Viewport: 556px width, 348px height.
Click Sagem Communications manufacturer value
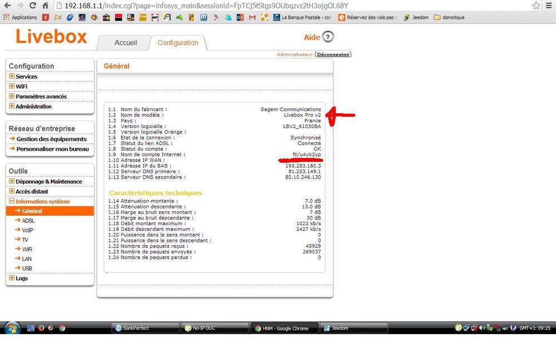click(291, 110)
